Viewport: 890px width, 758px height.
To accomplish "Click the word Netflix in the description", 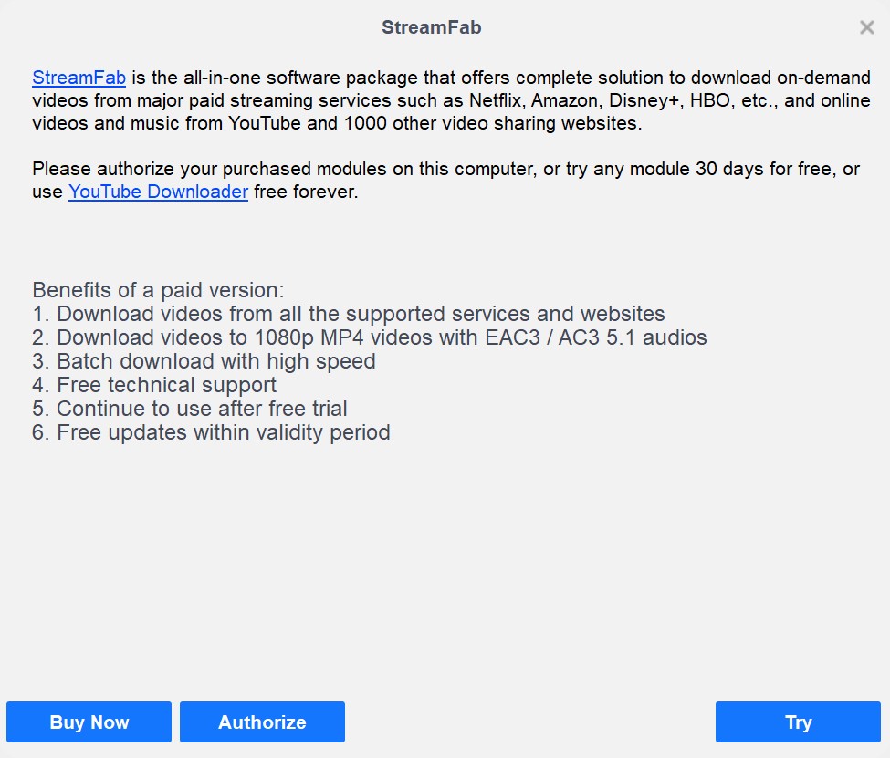I will 497,100.
